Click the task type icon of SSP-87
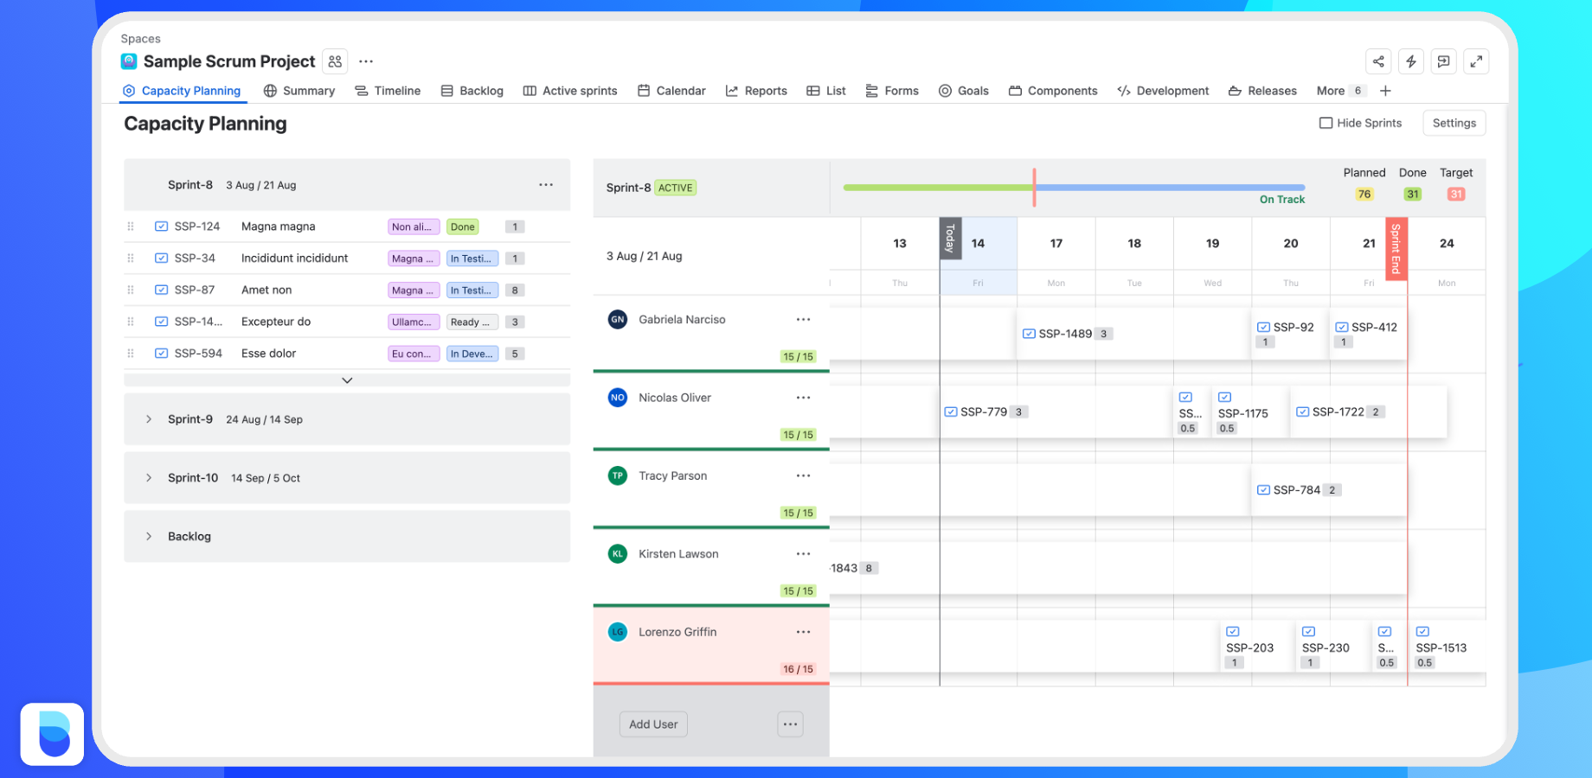The height and width of the screenshot is (778, 1592). point(161,290)
